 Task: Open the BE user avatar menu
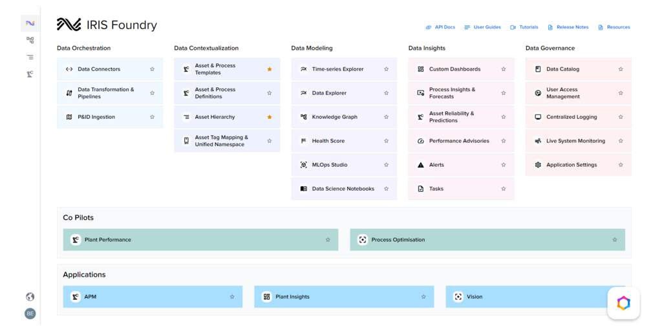pyautogui.click(x=30, y=314)
